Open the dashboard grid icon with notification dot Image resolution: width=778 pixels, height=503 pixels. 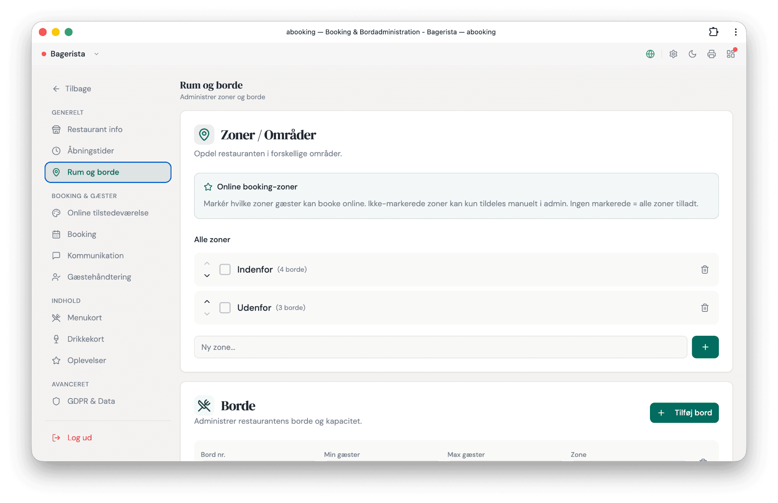[x=731, y=53]
